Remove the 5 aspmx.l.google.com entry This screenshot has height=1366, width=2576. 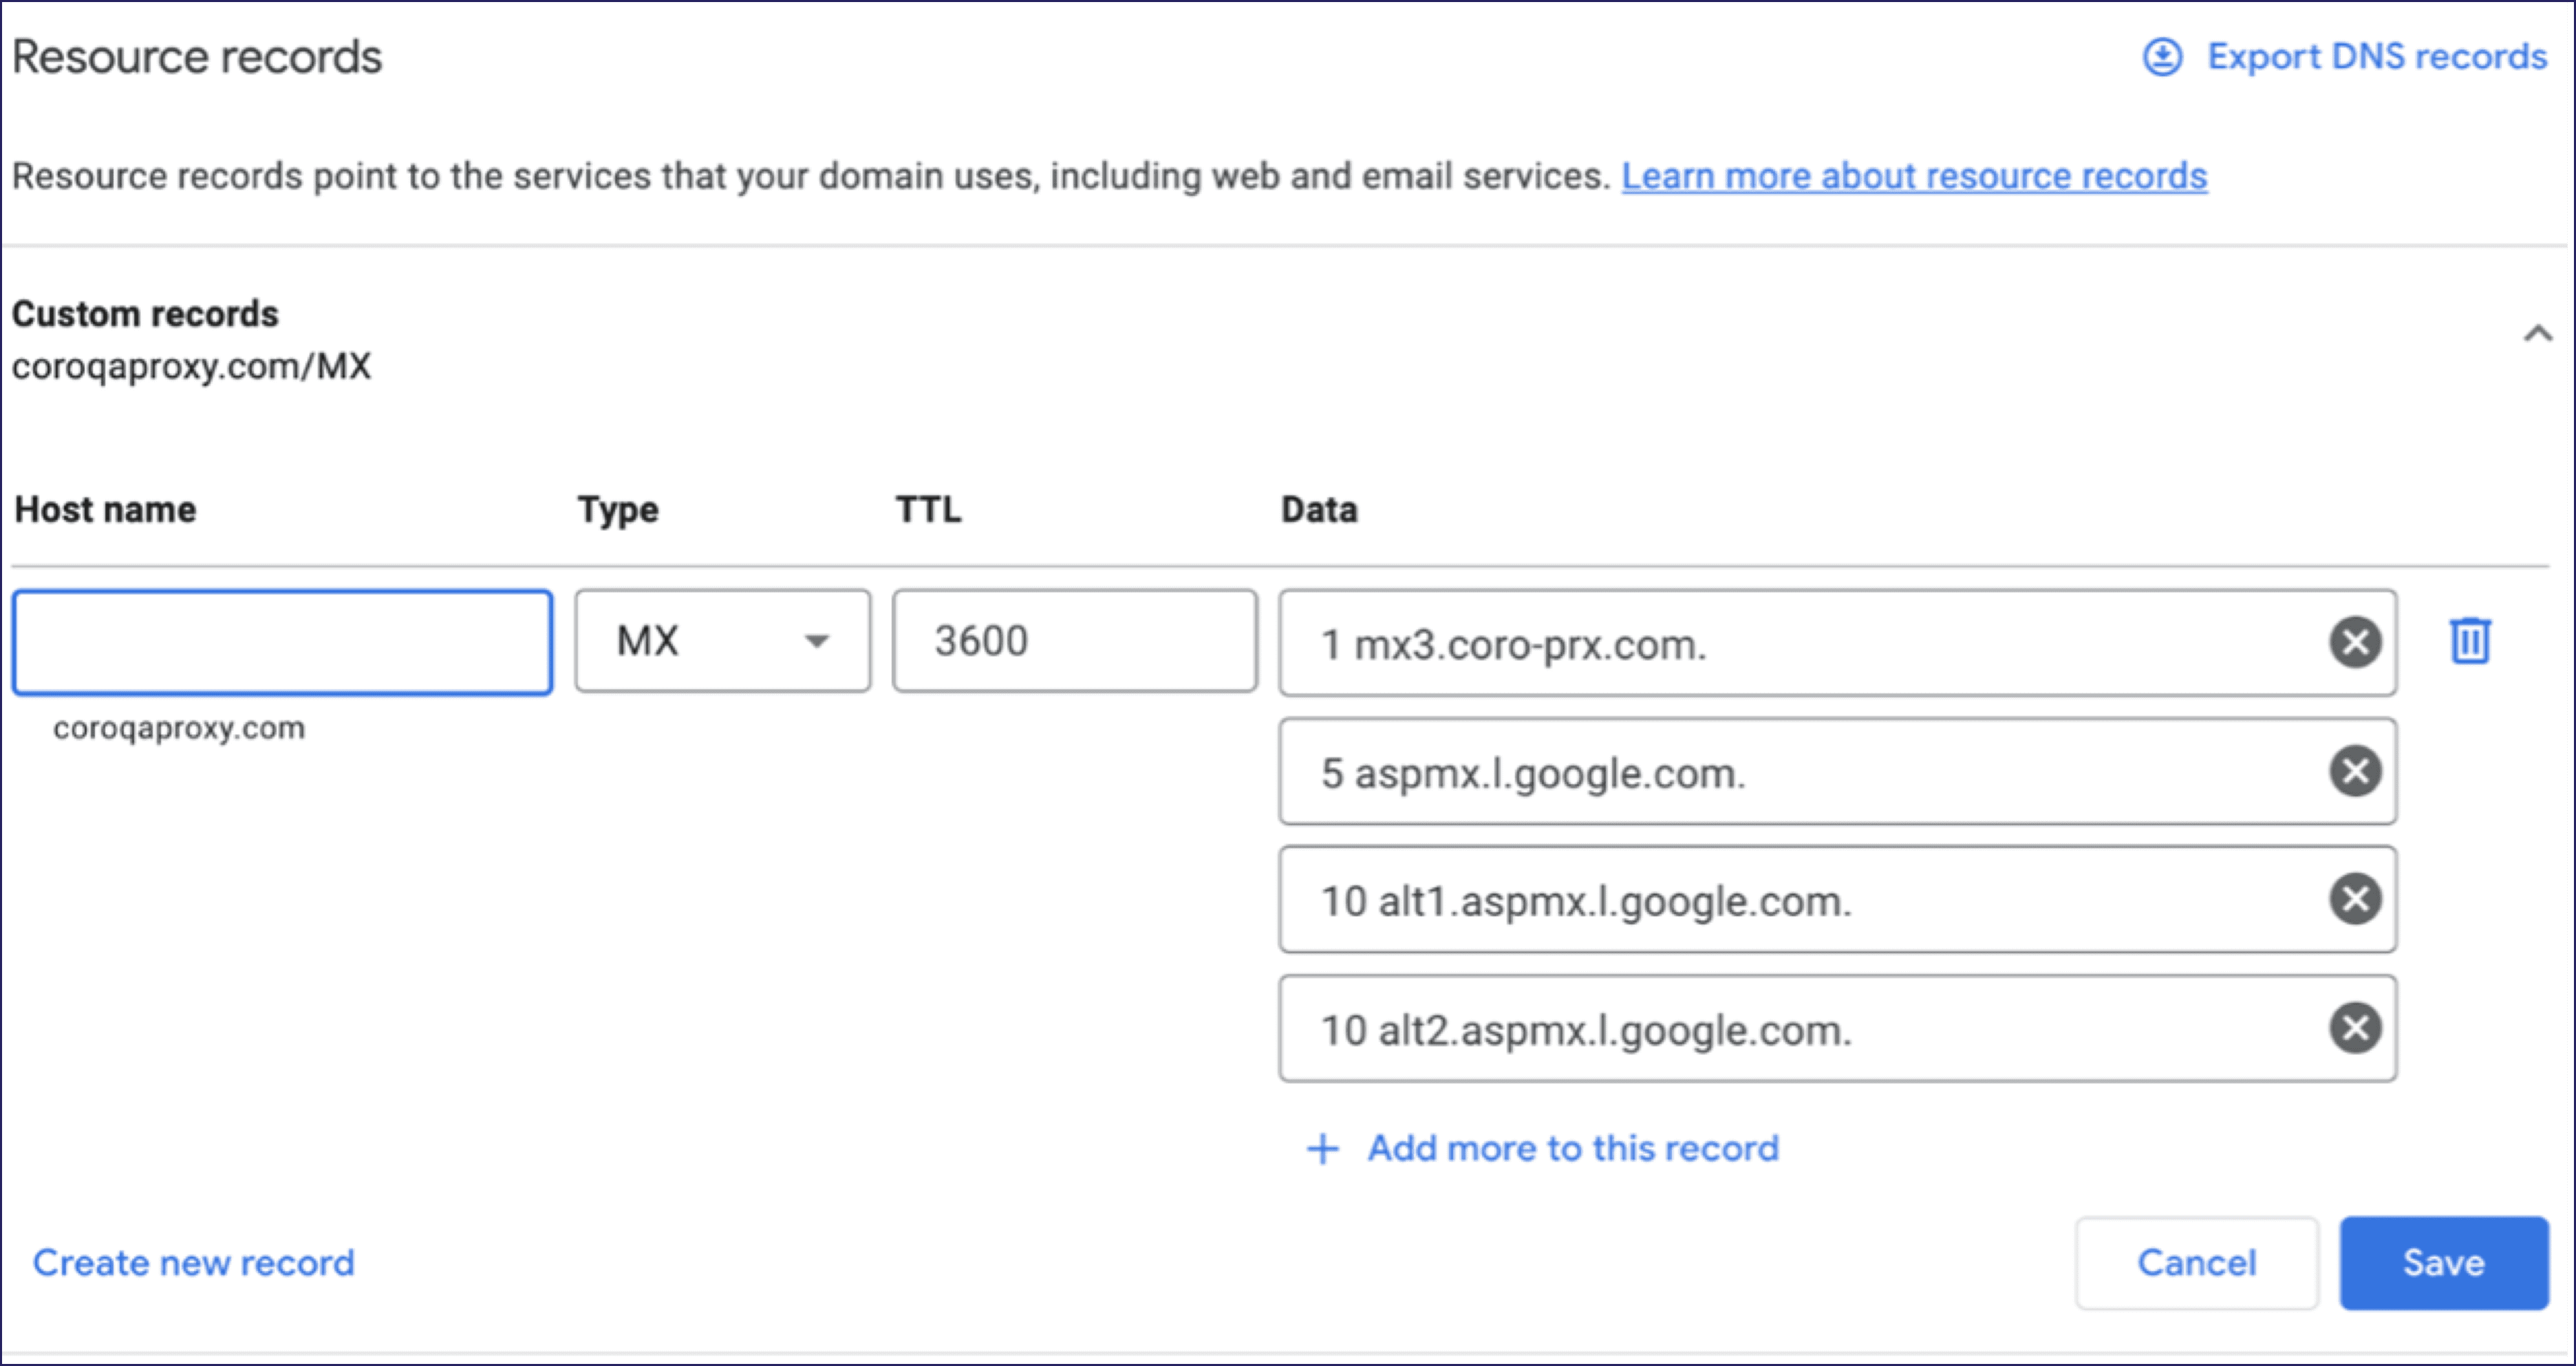point(2355,771)
